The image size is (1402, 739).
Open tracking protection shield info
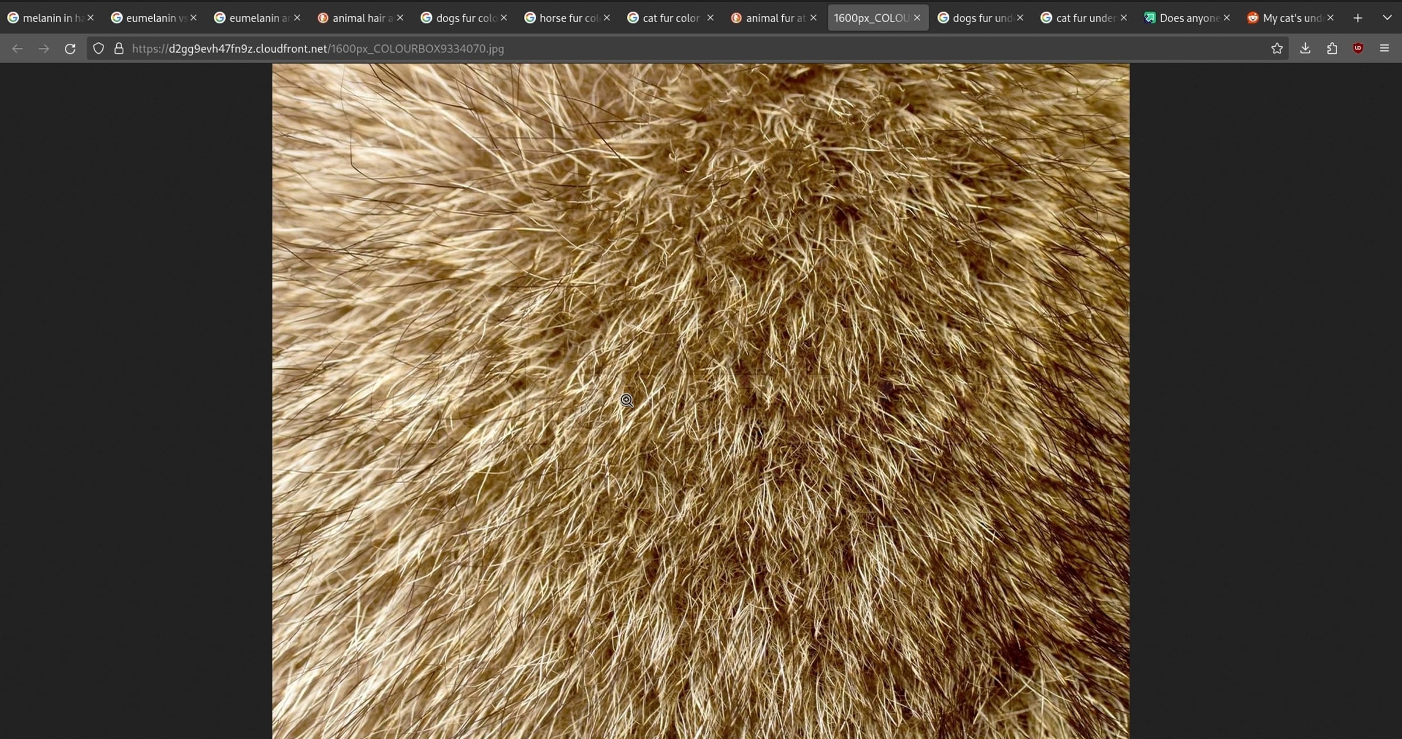point(99,49)
